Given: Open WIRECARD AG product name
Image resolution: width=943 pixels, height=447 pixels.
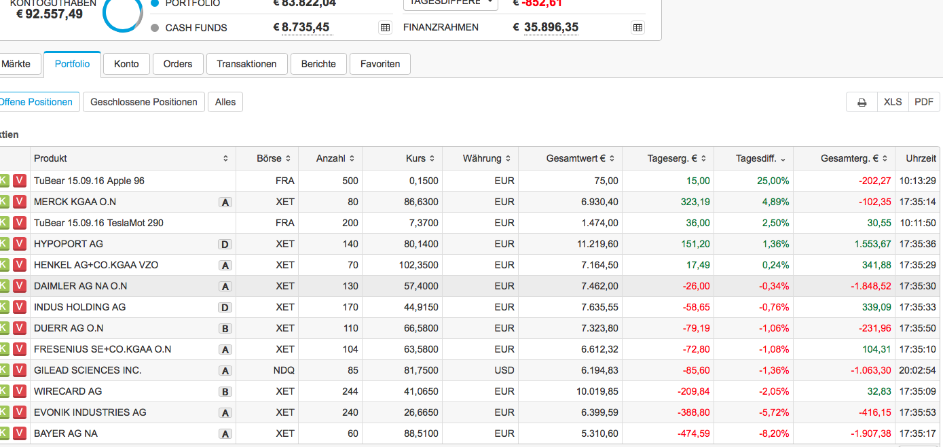Looking at the screenshot, I should (x=68, y=391).
